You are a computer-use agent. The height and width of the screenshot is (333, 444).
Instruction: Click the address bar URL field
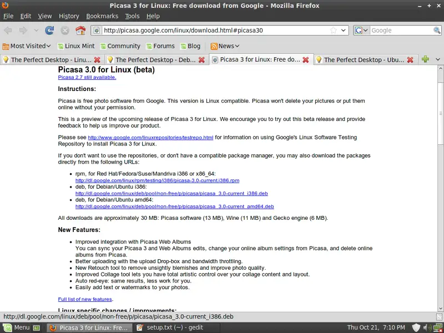click(x=215, y=31)
